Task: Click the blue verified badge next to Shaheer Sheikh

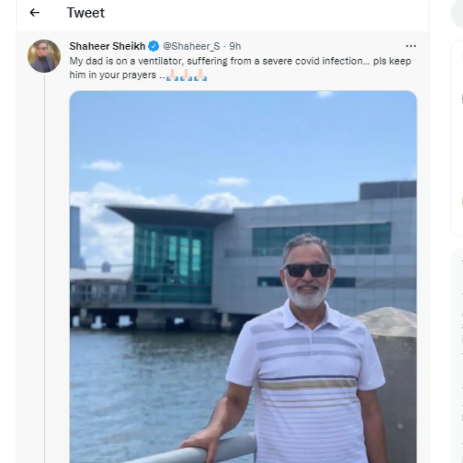Action: tap(154, 46)
